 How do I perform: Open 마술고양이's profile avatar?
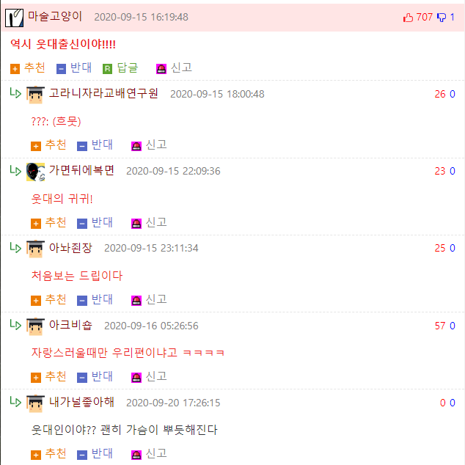[x=14, y=18]
